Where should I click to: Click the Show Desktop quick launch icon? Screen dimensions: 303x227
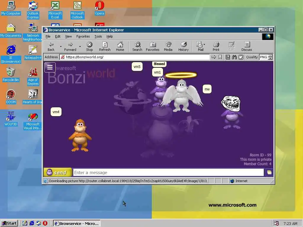click(25, 223)
